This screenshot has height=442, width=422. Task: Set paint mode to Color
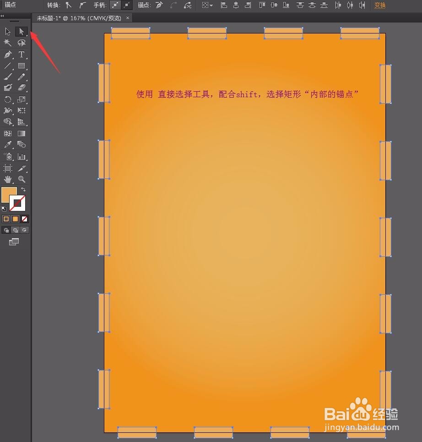click(6, 219)
